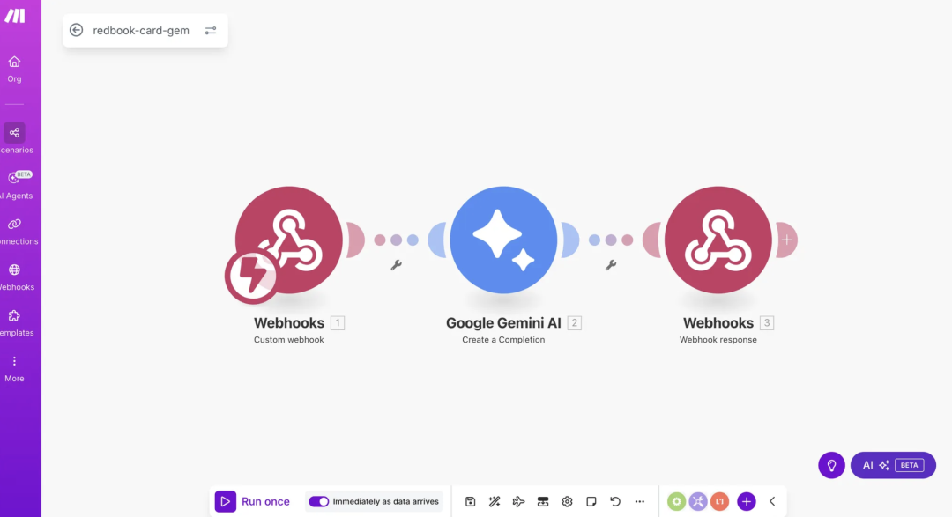Open scenario settings gear in toolbar
The image size is (952, 517).
[567, 501]
